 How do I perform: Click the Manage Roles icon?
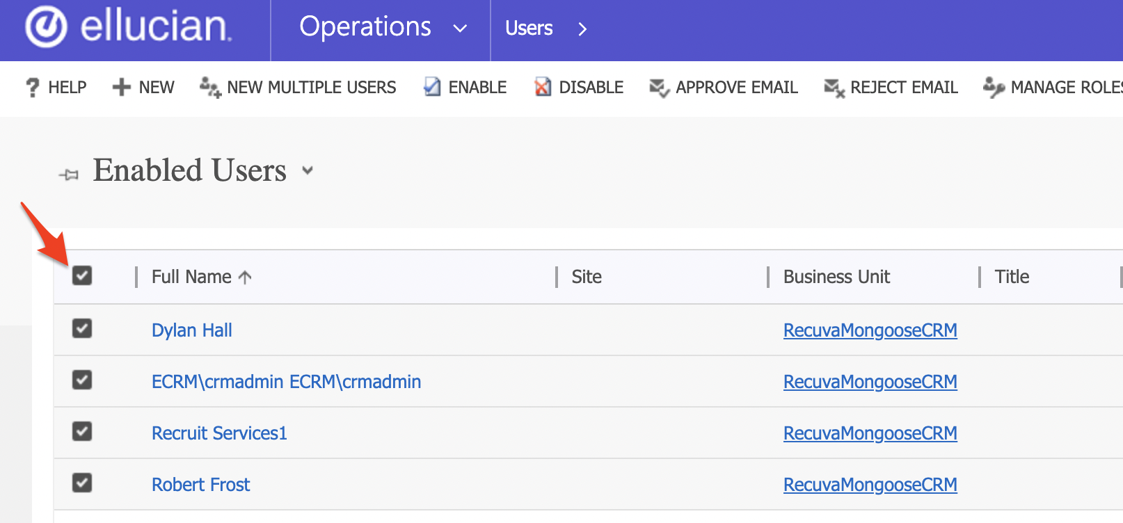pyautogui.click(x=993, y=88)
